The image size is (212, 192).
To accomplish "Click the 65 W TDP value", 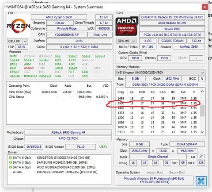I will (22, 47).
